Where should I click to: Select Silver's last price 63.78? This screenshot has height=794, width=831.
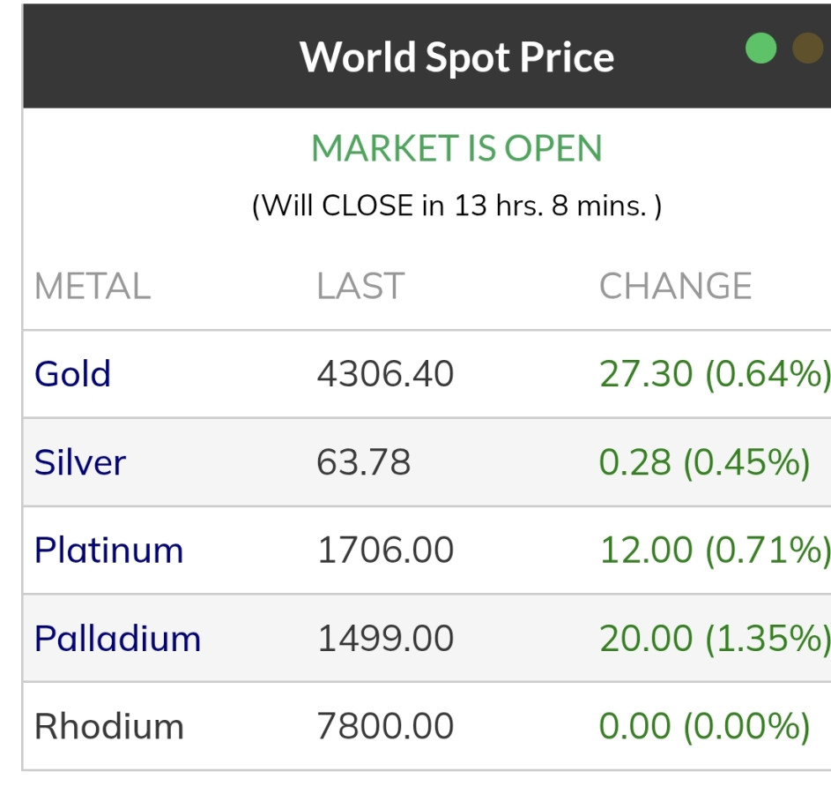pos(363,462)
